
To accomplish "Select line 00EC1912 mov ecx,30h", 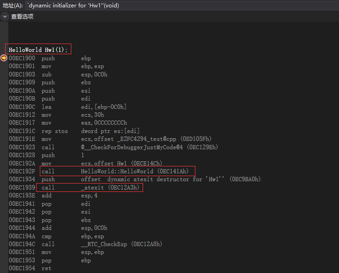I will click(x=56, y=115).
